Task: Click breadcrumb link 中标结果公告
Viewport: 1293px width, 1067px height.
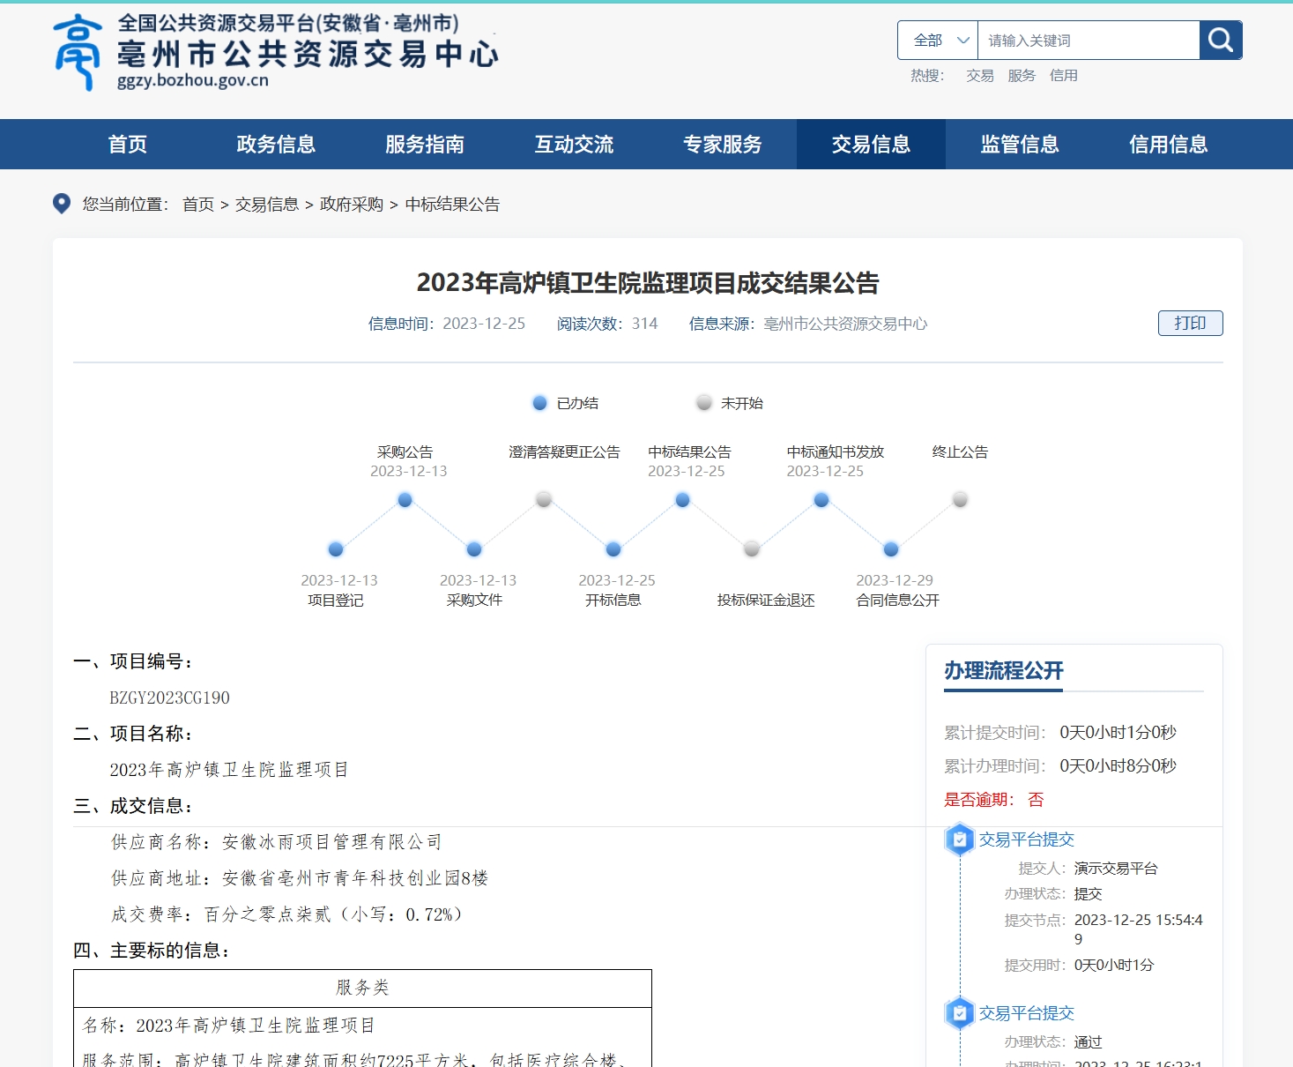Action: pyautogui.click(x=452, y=205)
